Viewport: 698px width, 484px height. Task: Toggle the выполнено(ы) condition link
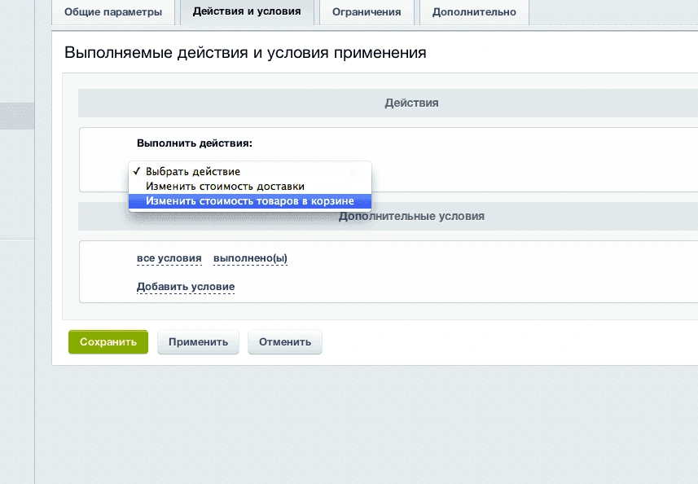pos(250,258)
